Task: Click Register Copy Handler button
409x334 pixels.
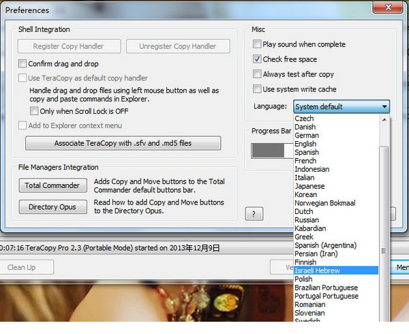Action: click(69, 46)
